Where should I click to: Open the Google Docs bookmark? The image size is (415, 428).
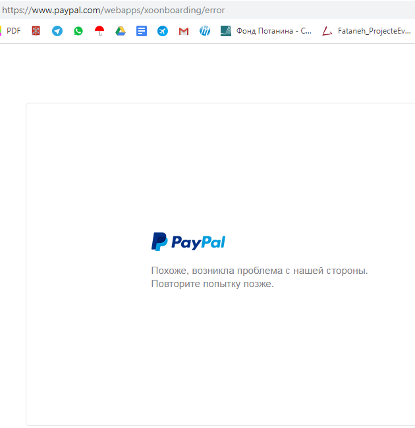[142, 31]
